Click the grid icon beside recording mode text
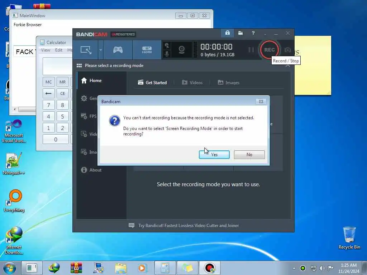This screenshot has width=367, height=275. (x=79, y=66)
